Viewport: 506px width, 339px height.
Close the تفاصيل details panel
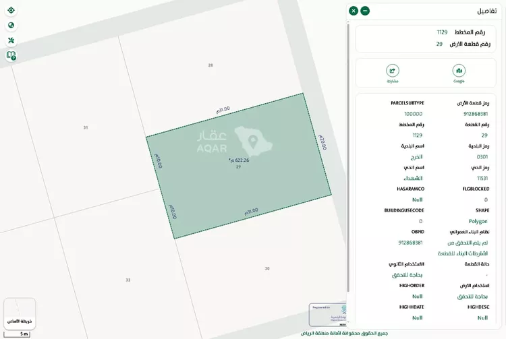point(354,11)
